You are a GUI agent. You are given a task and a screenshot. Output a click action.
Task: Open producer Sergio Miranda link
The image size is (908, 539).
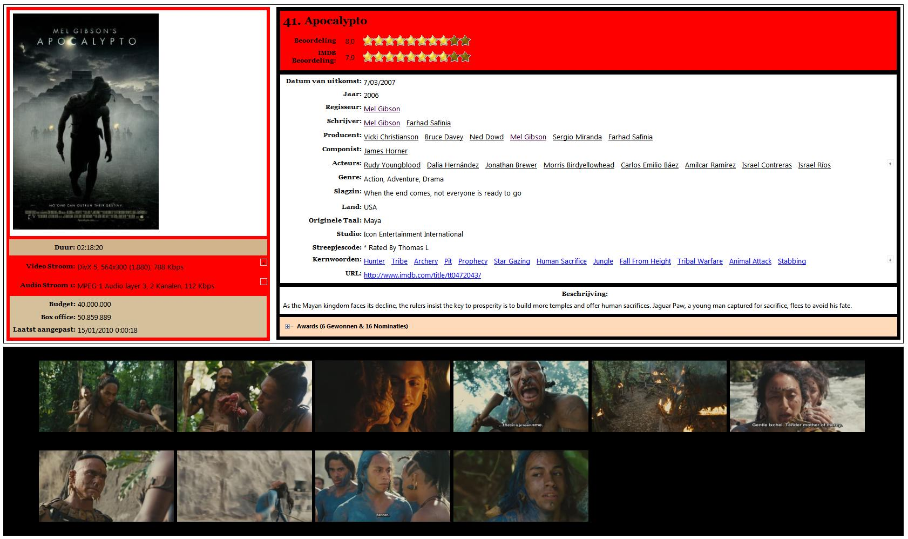click(x=577, y=137)
